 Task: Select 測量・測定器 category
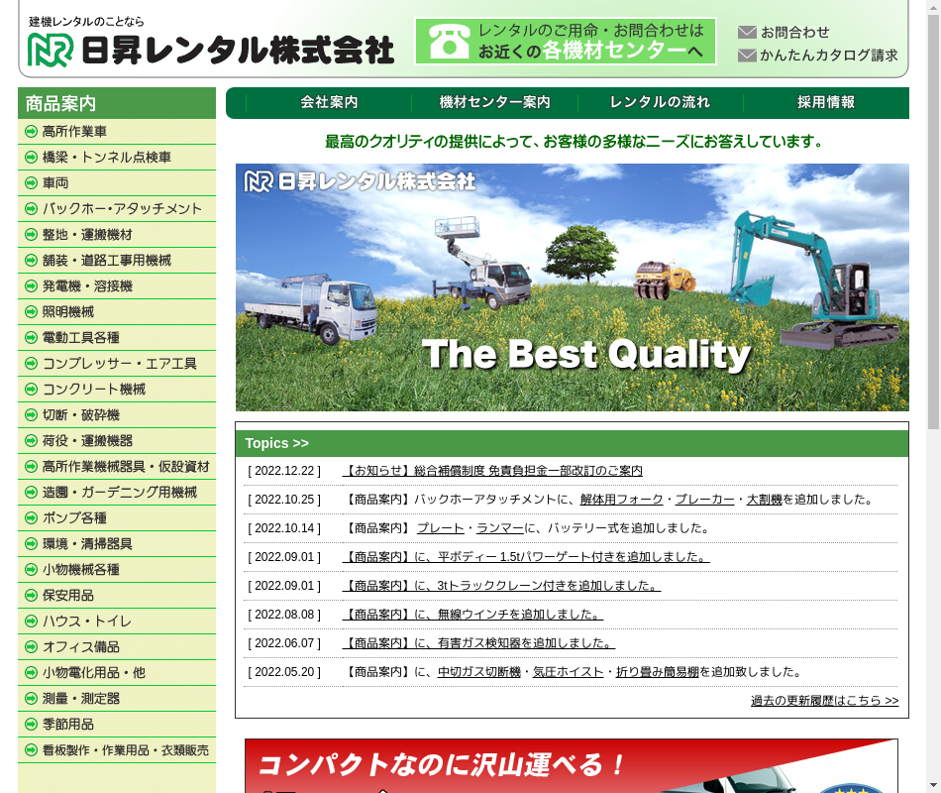[117, 699]
